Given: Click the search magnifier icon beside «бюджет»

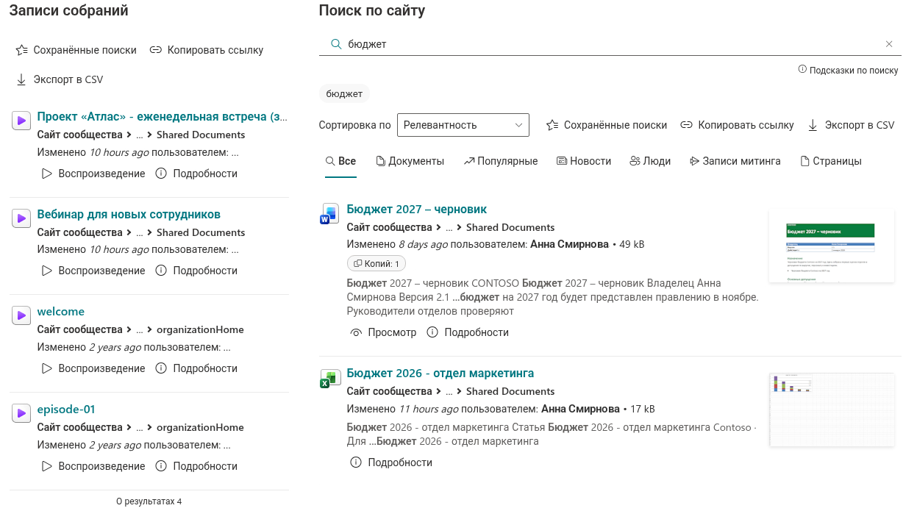Looking at the screenshot, I should click(x=336, y=44).
